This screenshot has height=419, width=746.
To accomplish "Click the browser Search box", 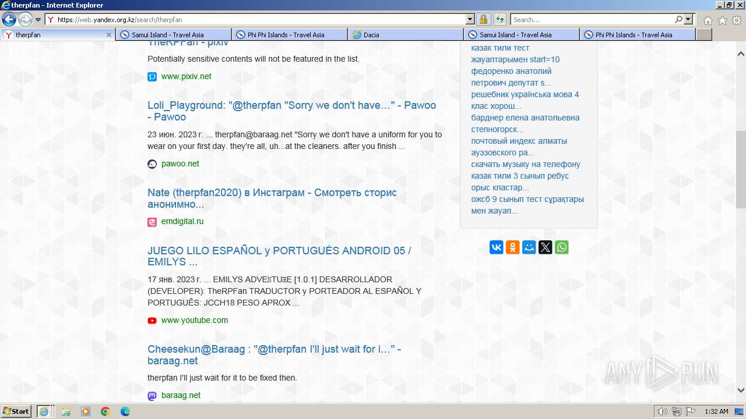I will [592, 19].
